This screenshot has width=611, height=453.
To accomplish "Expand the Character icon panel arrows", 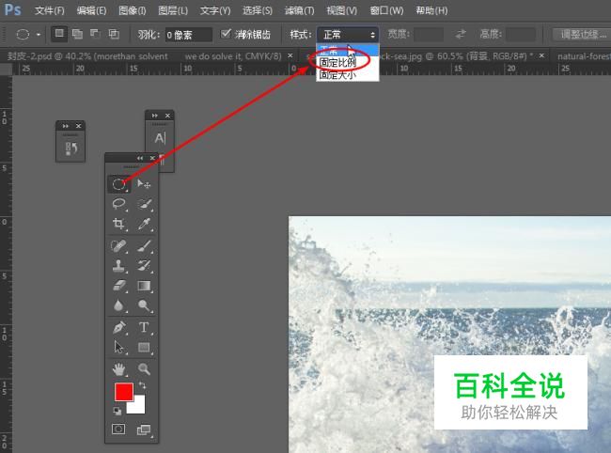I will (x=155, y=116).
